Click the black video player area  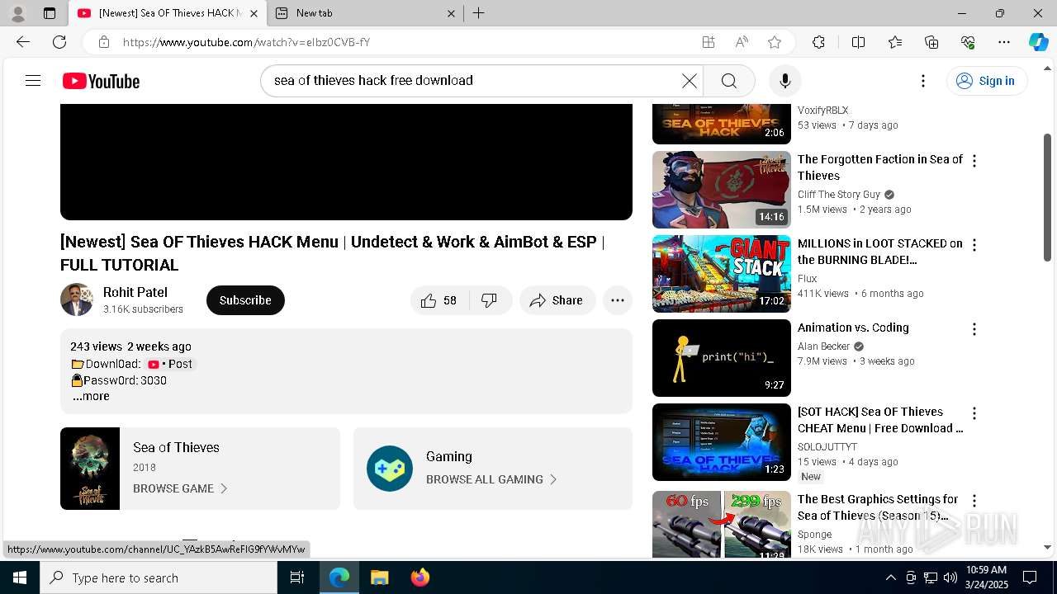tap(346, 162)
